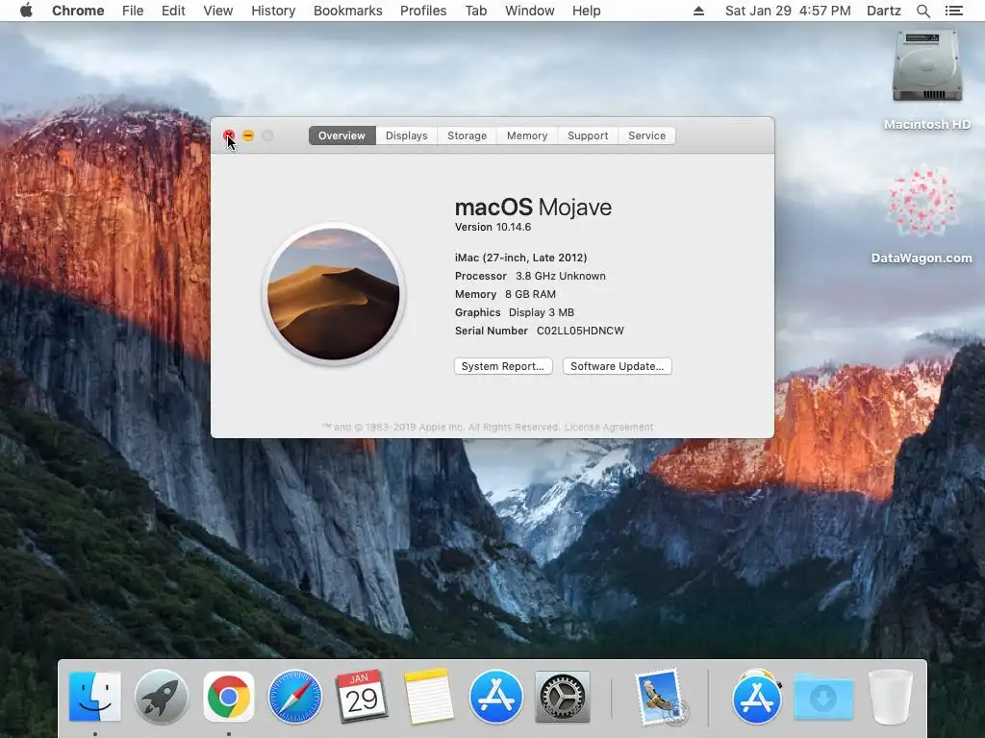The height and width of the screenshot is (738, 985).
Task: Open Google Chrome from the Dock
Action: 229,697
